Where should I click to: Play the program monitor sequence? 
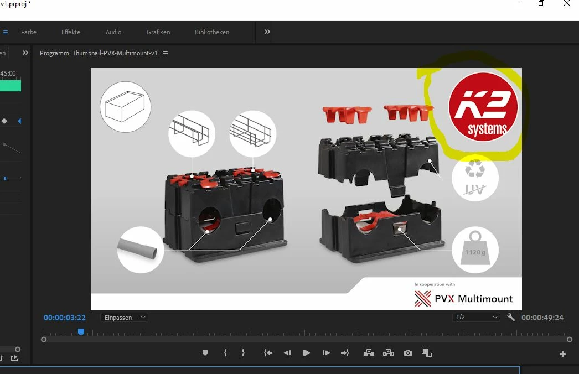307,353
